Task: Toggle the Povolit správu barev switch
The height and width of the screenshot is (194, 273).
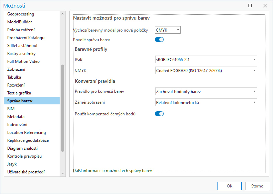Action: [159, 40]
